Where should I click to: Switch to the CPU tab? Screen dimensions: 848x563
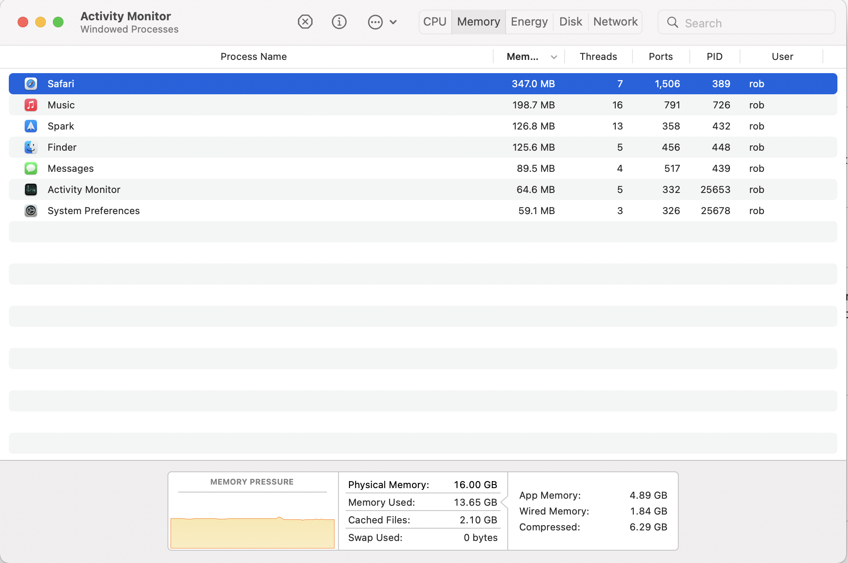435,22
